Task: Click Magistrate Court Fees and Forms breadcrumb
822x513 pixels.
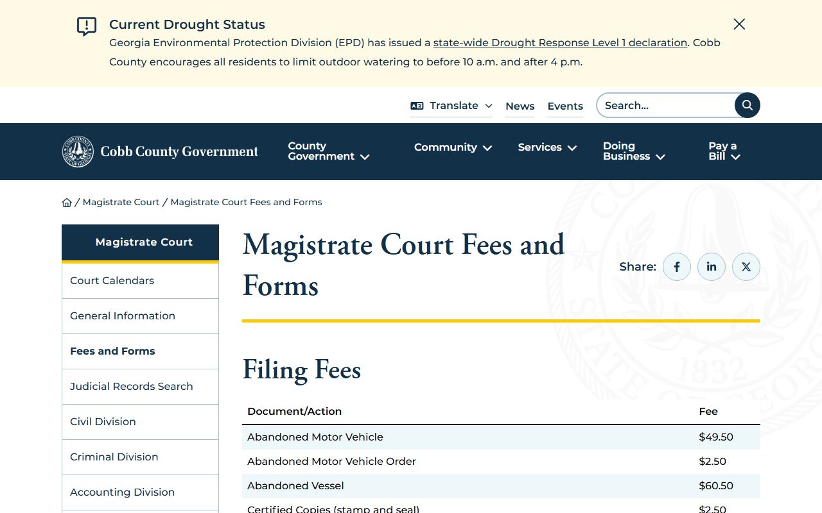Action: click(246, 202)
